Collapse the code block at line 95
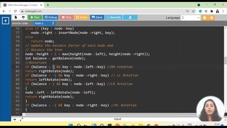 point(21,110)
